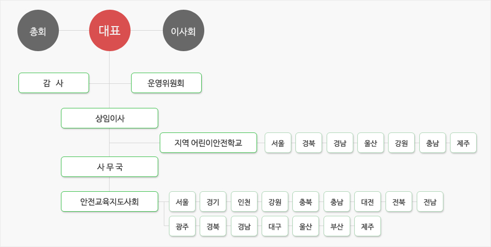This screenshot has height=247, width=491.
Task: Select the gray 이사회 circle
Action: pyautogui.click(x=183, y=31)
